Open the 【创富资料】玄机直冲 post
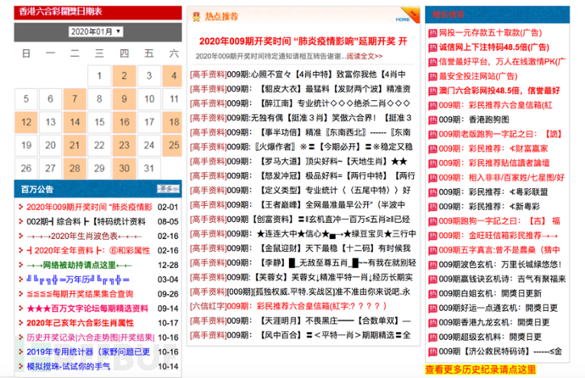Viewport: 585px width, 378px height. 300,220
